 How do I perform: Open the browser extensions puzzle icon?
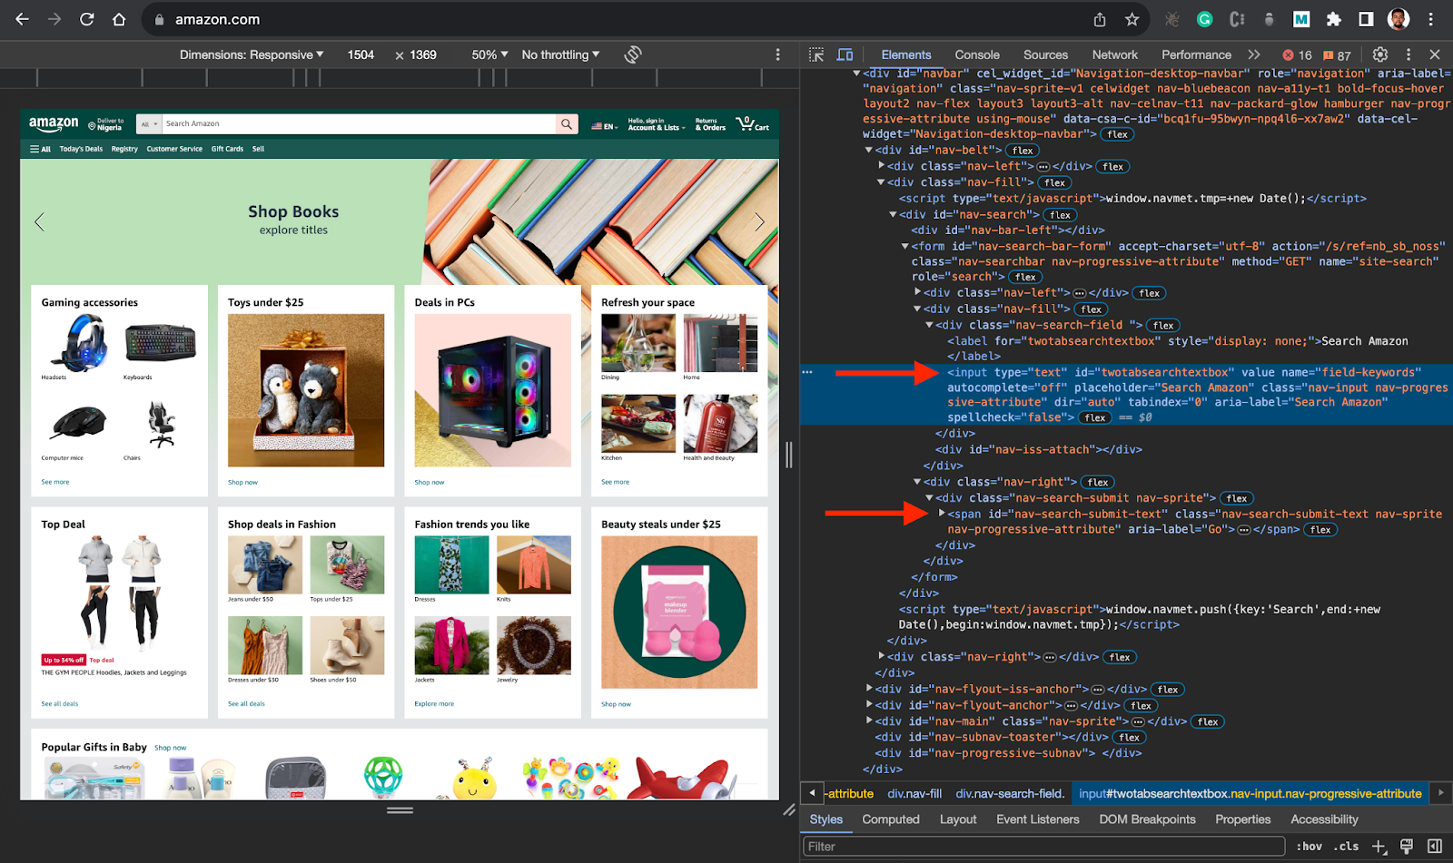(1333, 19)
